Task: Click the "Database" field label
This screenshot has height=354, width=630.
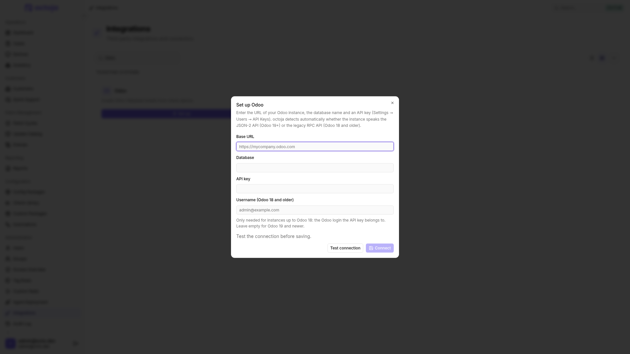Action: (x=245, y=158)
